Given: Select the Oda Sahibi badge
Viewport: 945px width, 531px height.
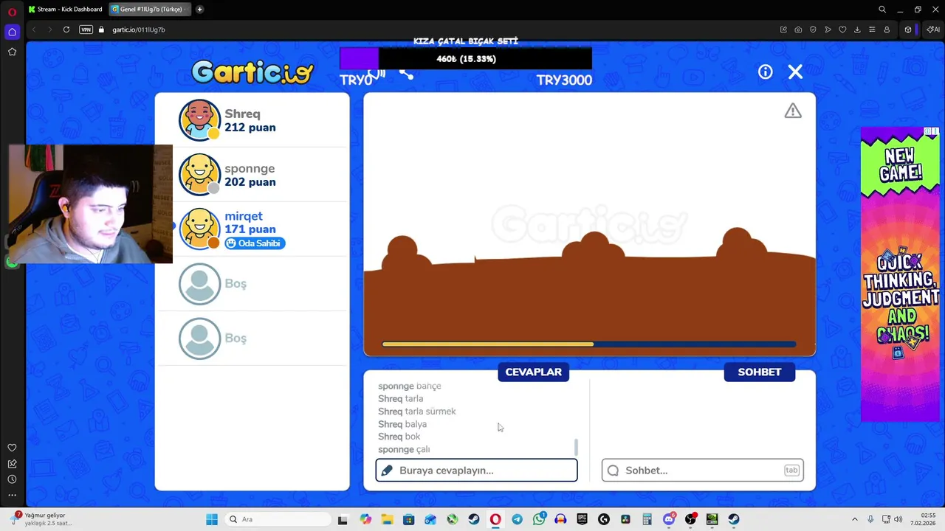Looking at the screenshot, I should click(255, 243).
